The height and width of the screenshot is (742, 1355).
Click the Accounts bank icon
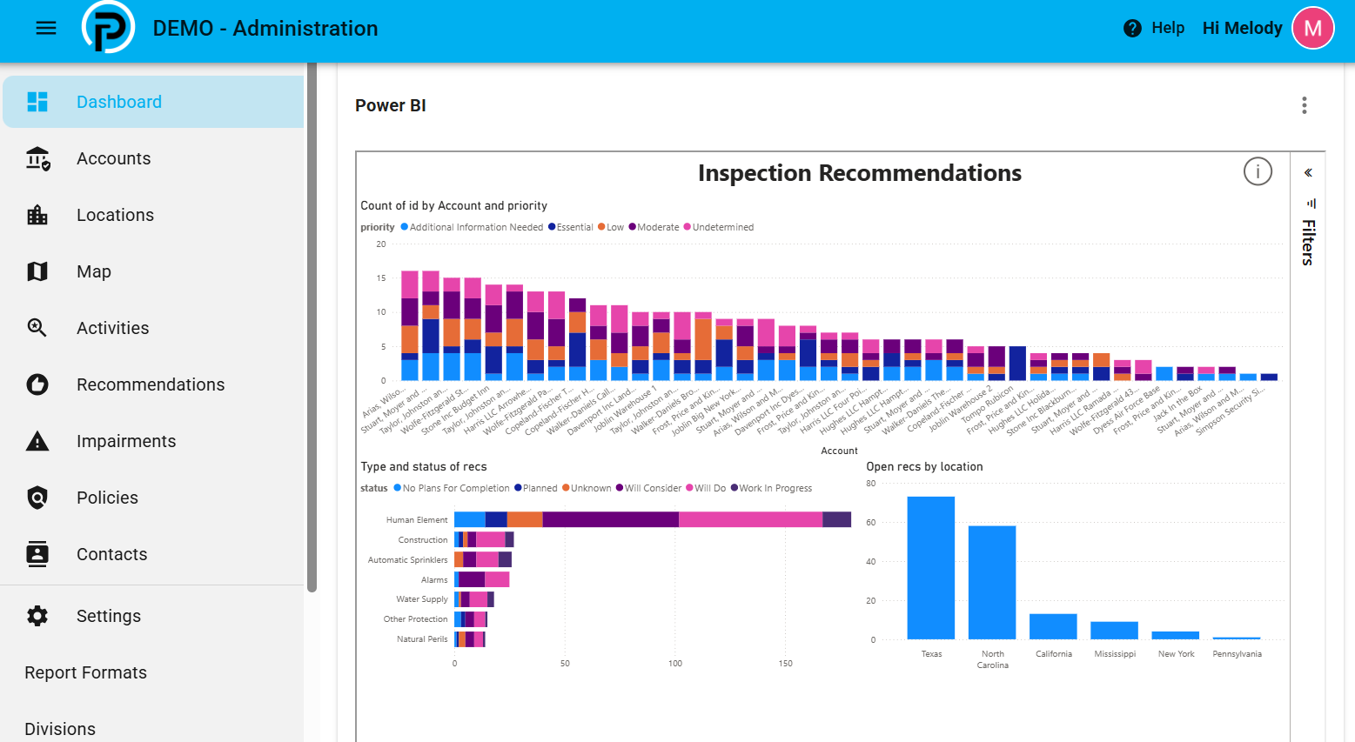[x=37, y=158]
